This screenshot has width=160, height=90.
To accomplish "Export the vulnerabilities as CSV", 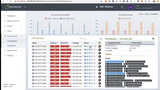I will 147,14.
